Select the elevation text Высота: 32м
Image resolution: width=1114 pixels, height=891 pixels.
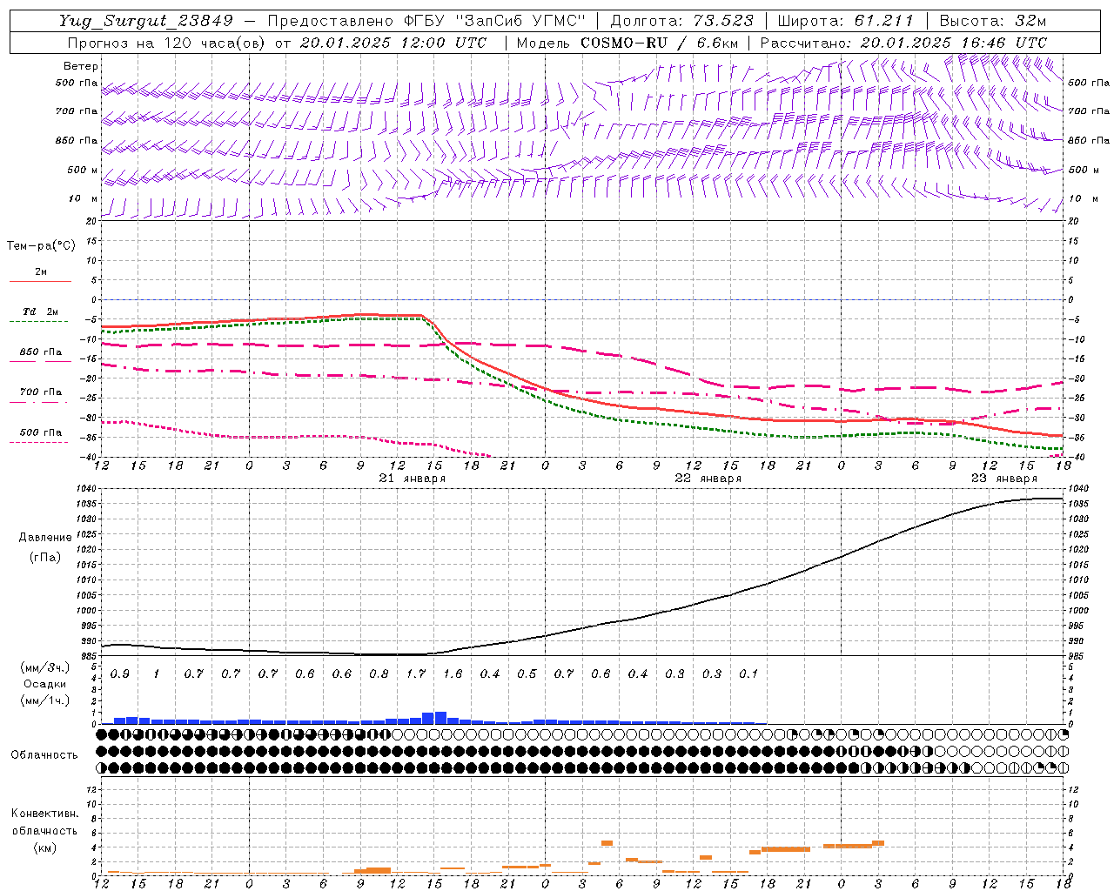993,21
